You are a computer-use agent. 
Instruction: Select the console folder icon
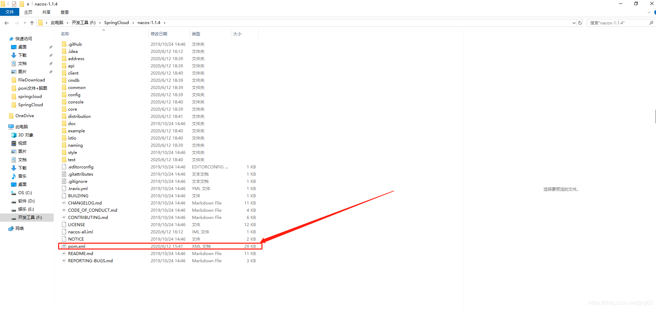click(64, 102)
